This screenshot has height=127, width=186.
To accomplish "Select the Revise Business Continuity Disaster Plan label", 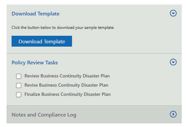I will click(x=66, y=85).
